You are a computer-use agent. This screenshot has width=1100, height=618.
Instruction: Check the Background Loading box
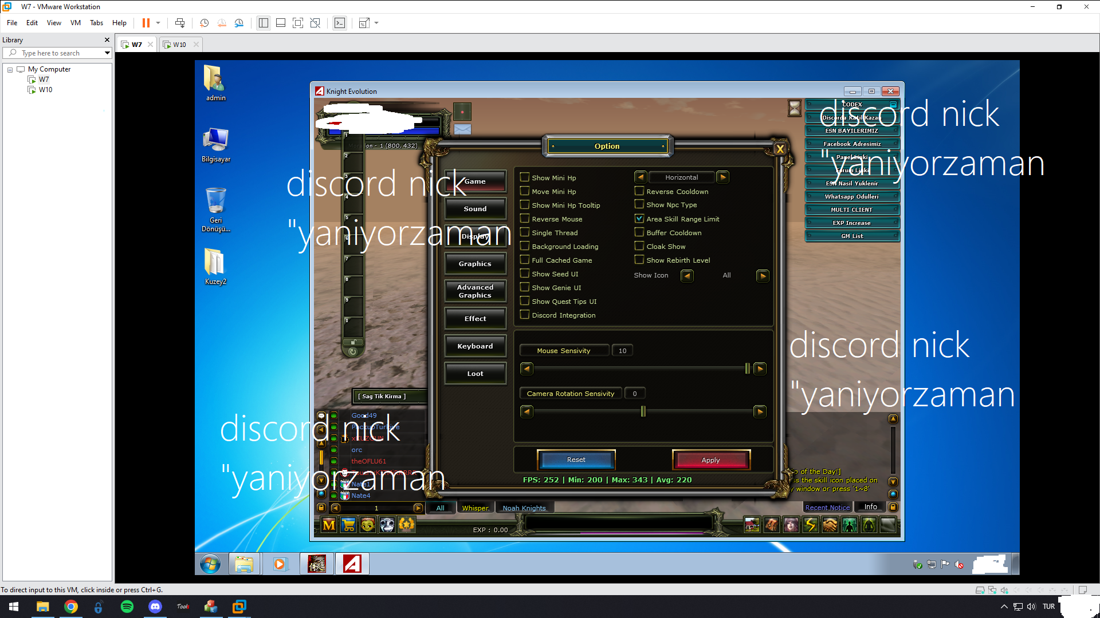pos(524,246)
